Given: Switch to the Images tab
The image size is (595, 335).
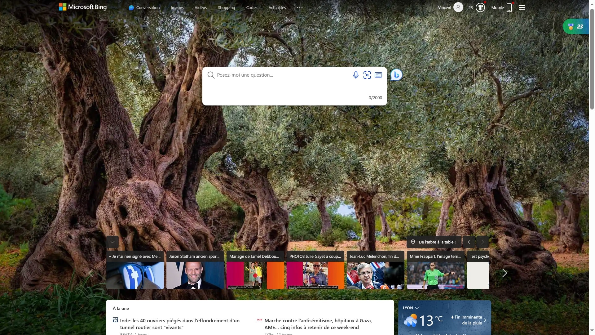Looking at the screenshot, I should pos(177,7).
